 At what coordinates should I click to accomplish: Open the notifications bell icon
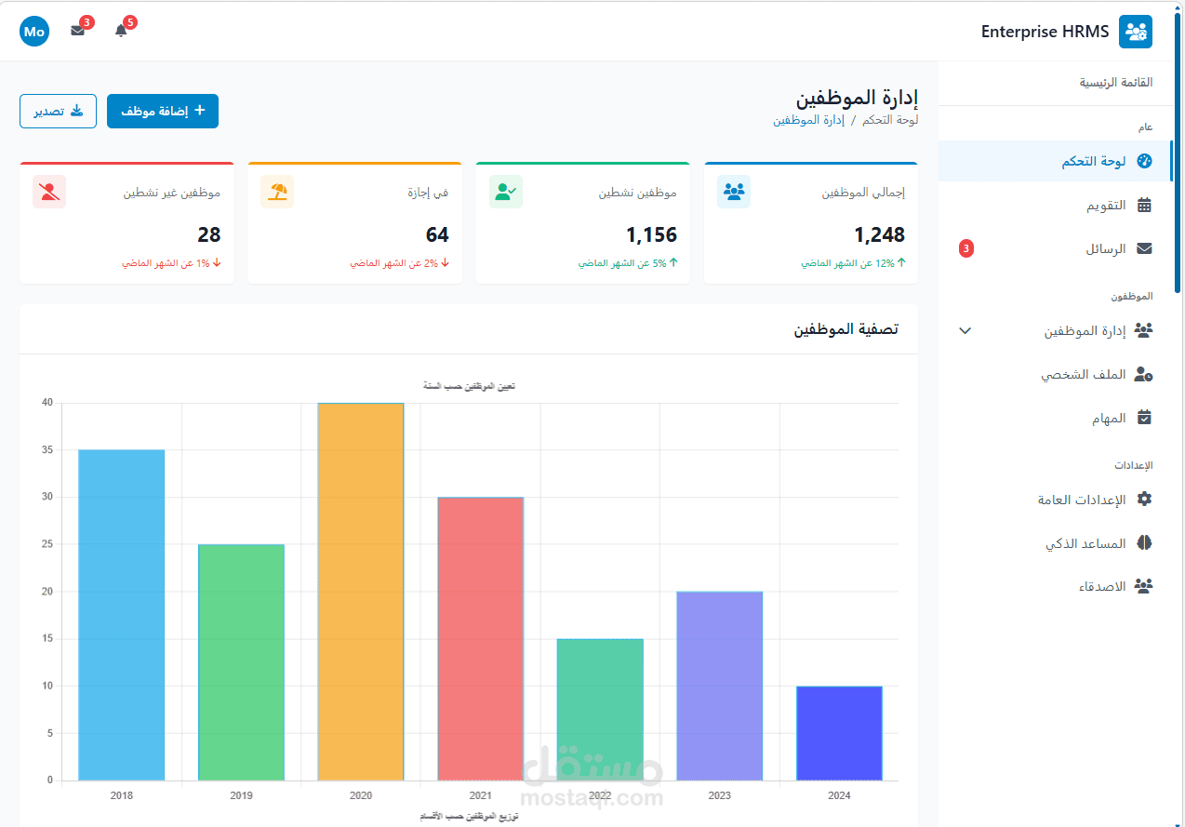121,31
